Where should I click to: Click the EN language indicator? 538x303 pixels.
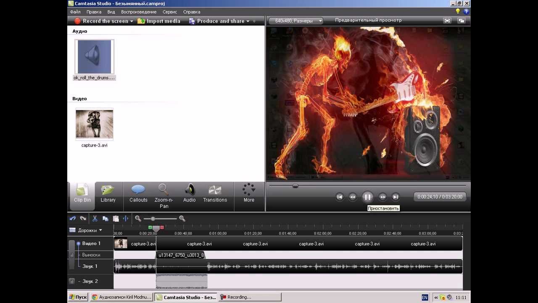[425, 297]
